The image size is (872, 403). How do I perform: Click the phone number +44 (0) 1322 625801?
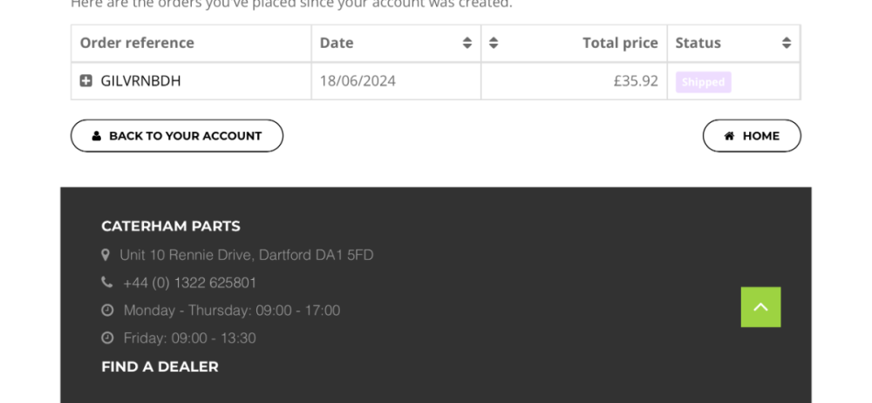[x=189, y=283]
